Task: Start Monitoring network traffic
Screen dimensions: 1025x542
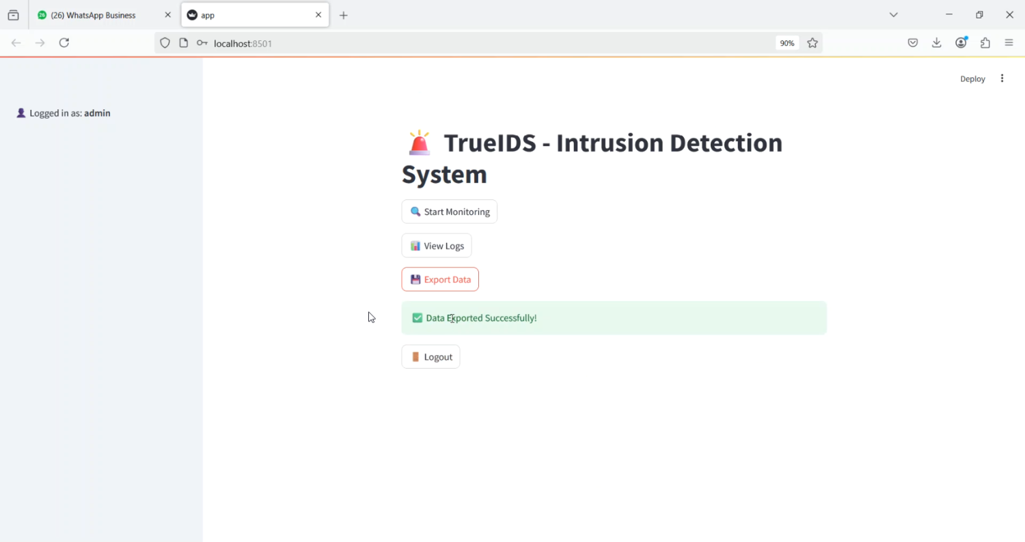Action: coord(450,212)
